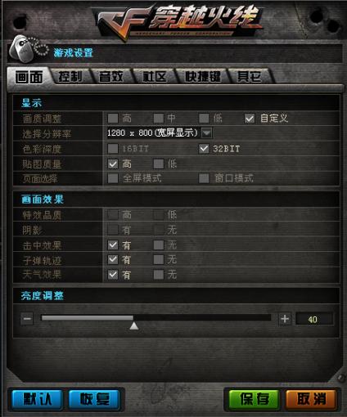Click the green 保存 button

tap(254, 399)
